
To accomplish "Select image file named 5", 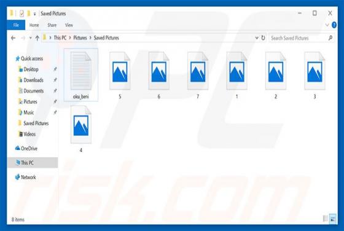I will click(120, 75).
